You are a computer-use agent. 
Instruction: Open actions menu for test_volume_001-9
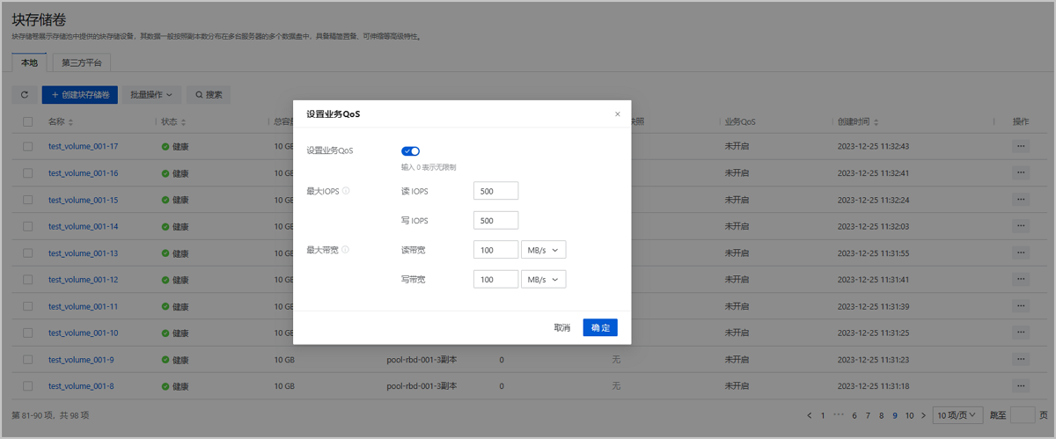[x=1021, y=360]
